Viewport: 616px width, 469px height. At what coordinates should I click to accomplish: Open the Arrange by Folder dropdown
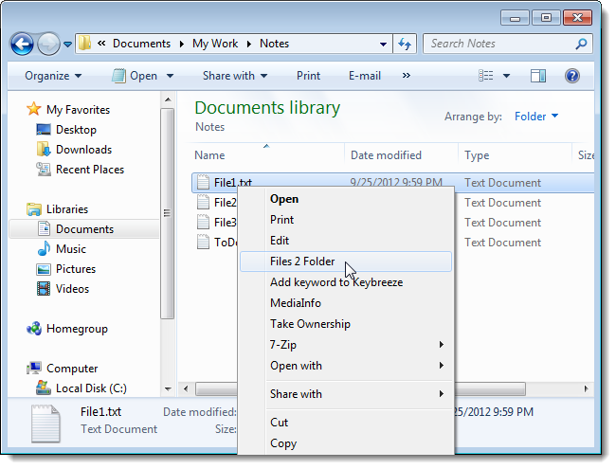tap(536, 117)
